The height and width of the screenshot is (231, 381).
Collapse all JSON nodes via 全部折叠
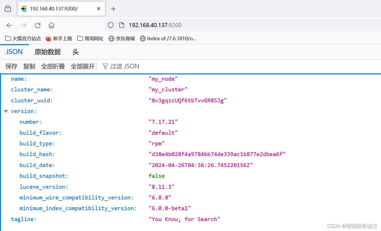click(53, 66)
